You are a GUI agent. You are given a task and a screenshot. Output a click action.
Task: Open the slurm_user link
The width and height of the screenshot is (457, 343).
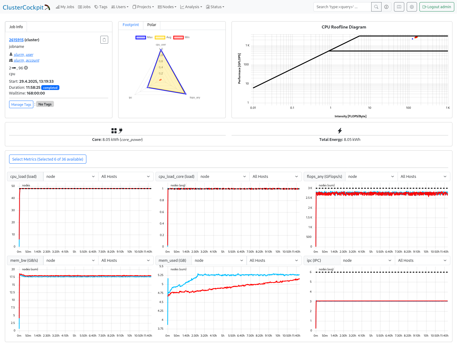pos(23,55)
